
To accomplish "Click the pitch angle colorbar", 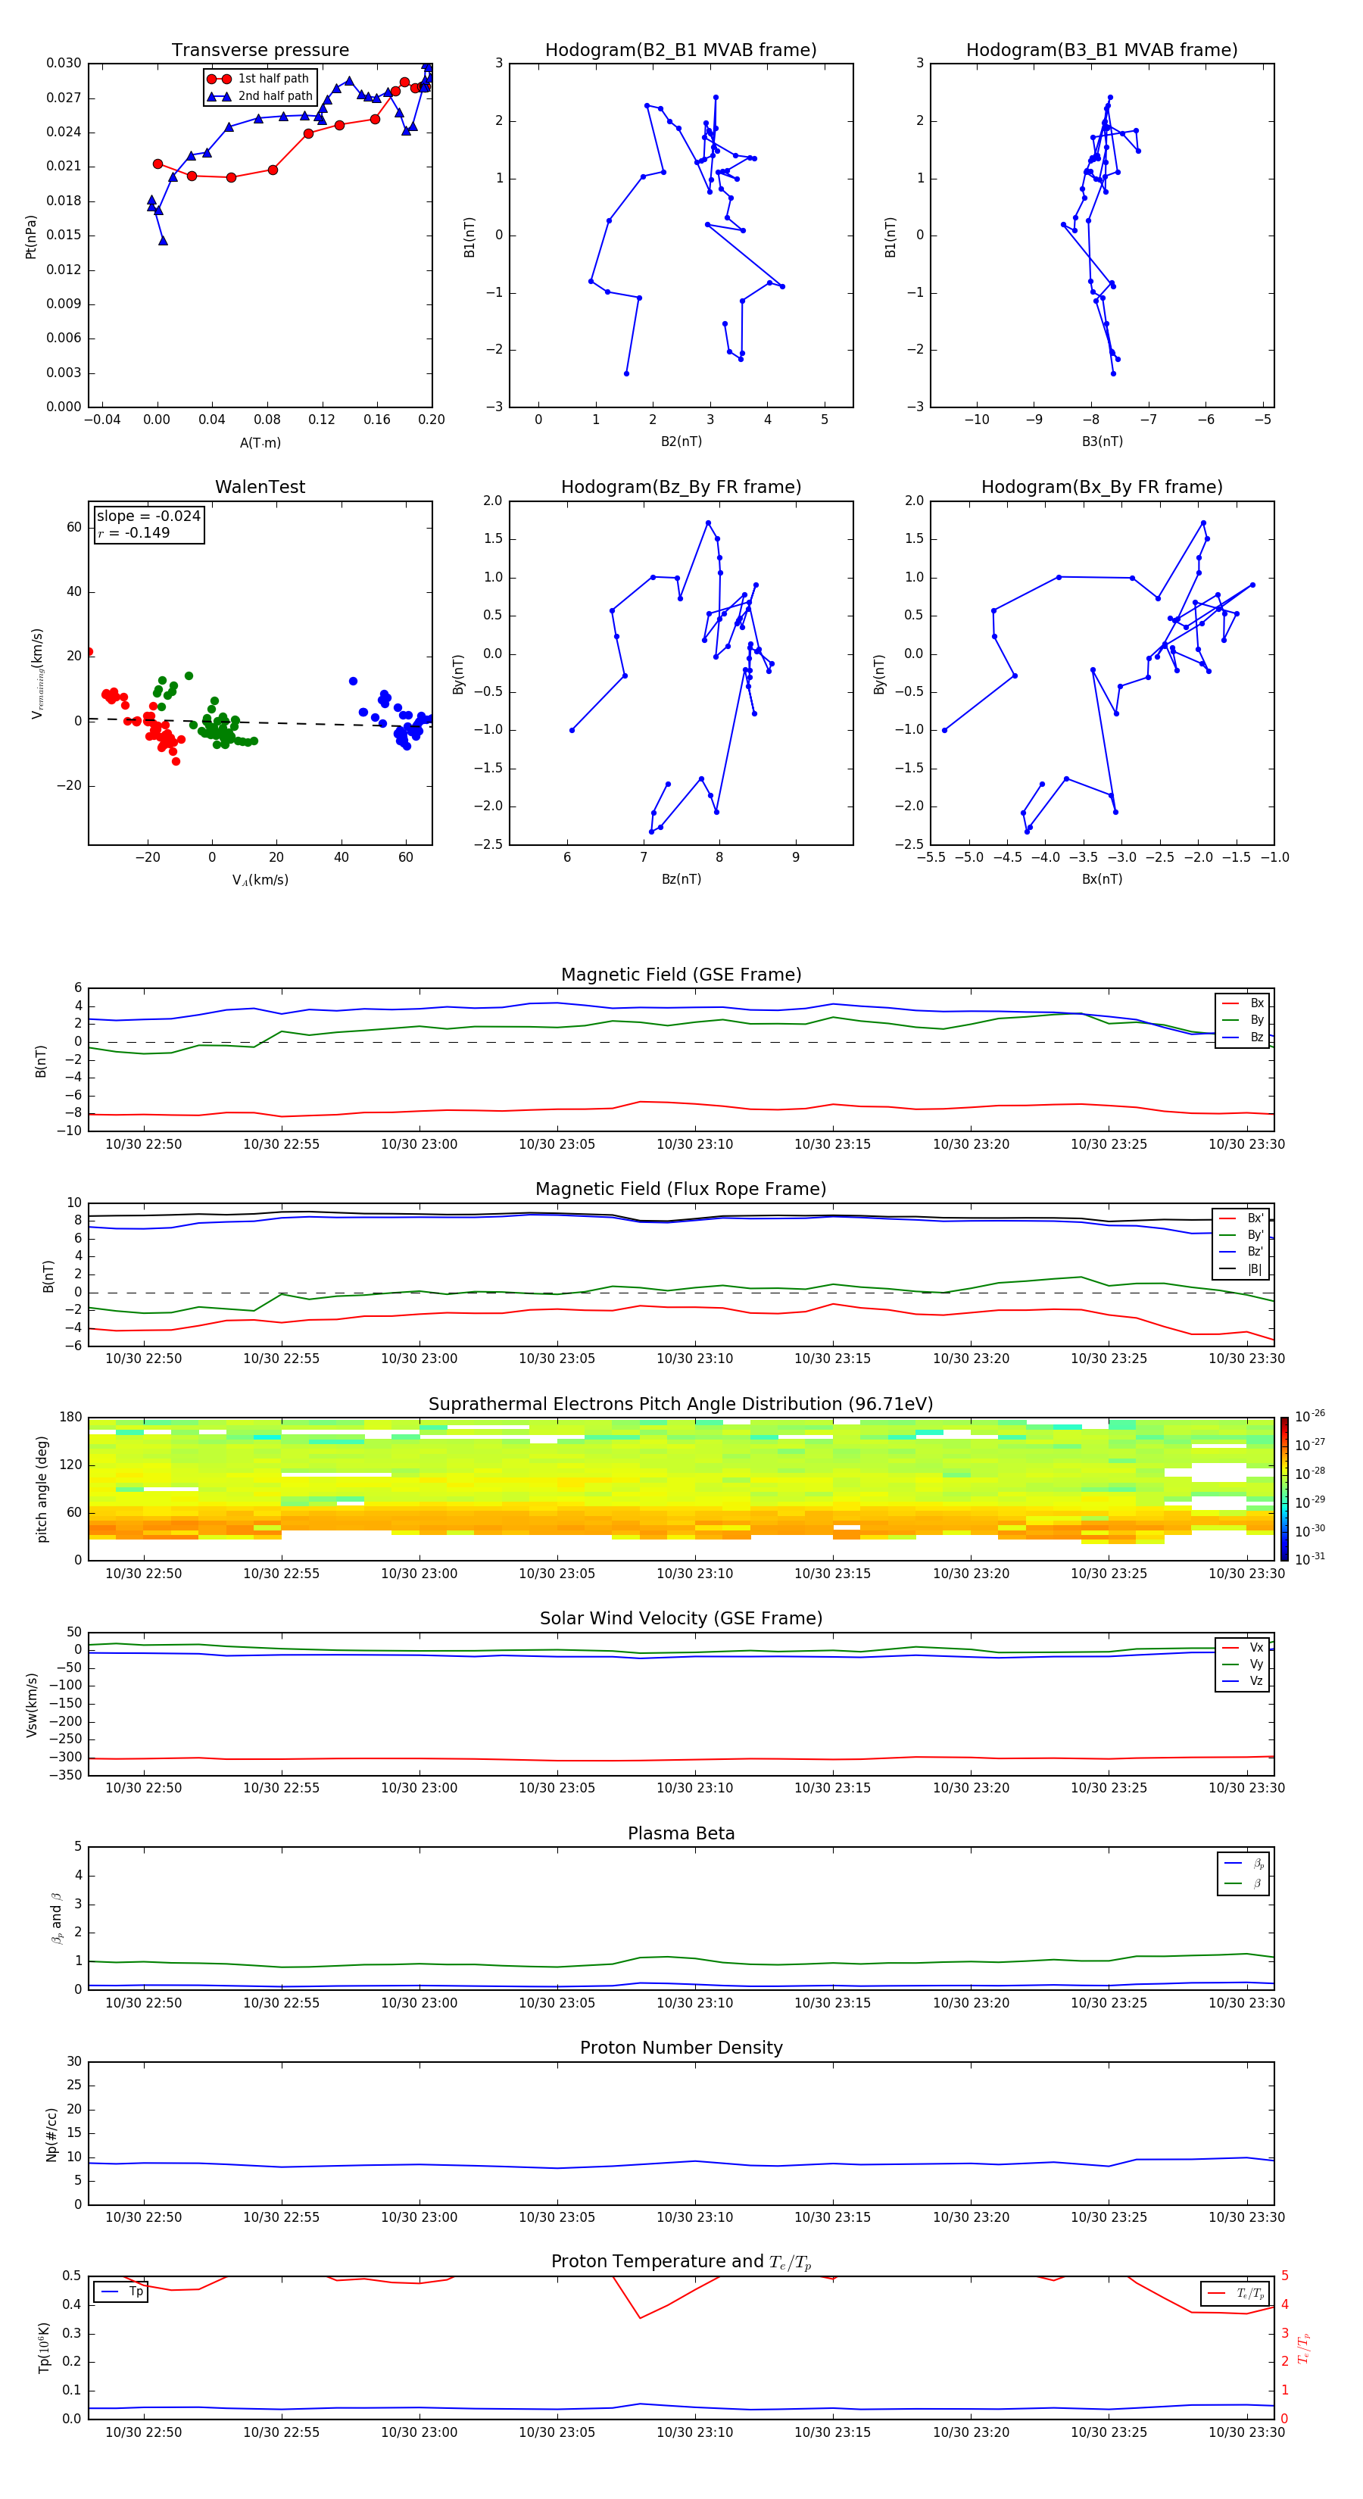I will point(1283,1489).
